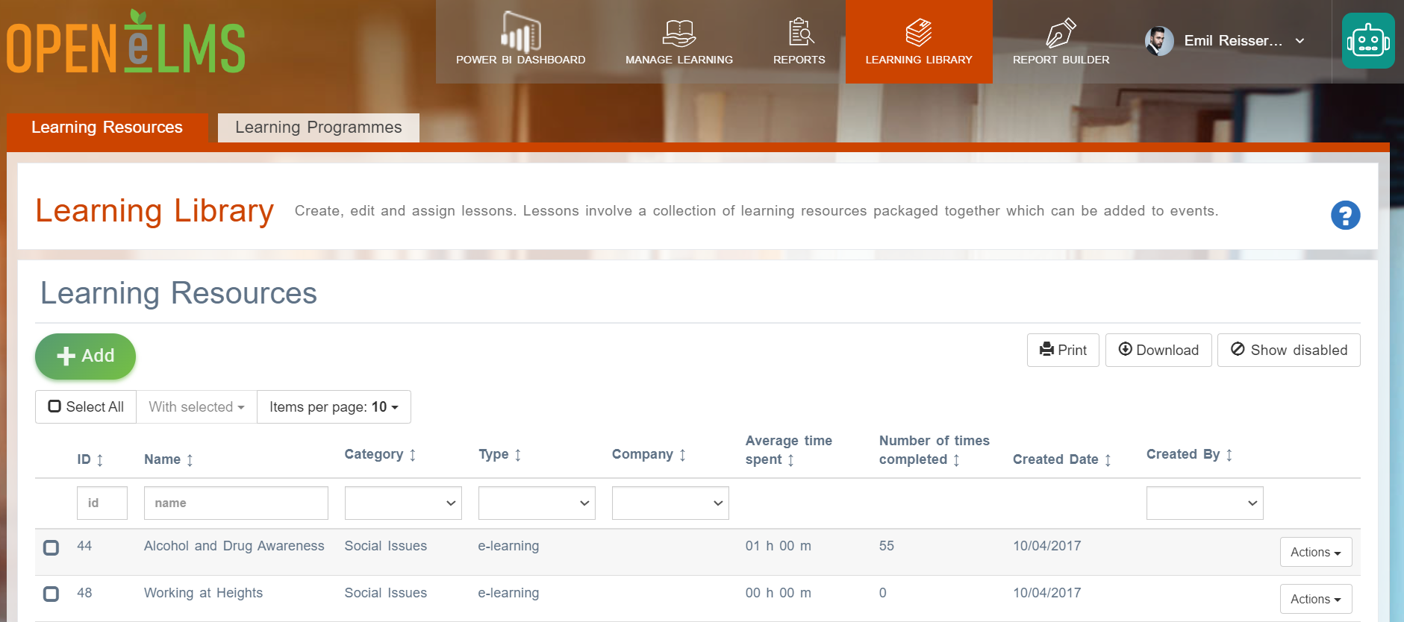Open Actions menu for Alcohol and Drug Awareness
The height and width of the screenshot is (622, 1404).
(1315, 553)
